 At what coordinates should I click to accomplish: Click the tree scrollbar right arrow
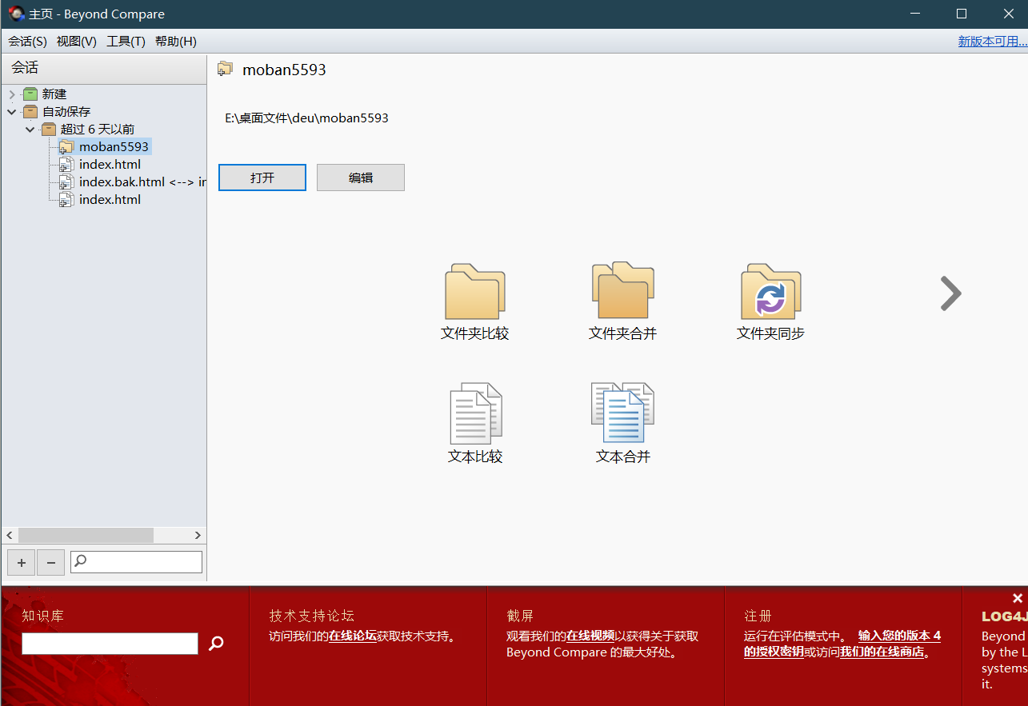click(198, 535)
